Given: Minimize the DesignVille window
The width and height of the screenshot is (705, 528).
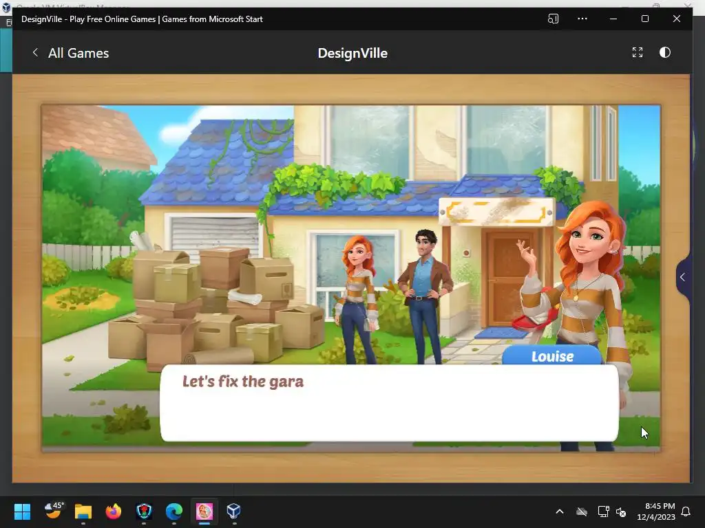Looking at the screenshot, I should tap(613, 19).
